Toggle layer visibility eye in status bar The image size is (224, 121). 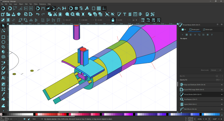pyautogui.click(x=25, y=119)
